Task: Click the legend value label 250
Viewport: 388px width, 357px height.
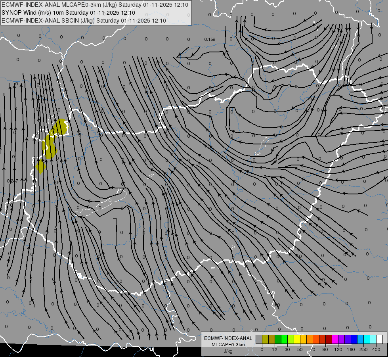Action: pyautogui.click(x=363, y=349)
